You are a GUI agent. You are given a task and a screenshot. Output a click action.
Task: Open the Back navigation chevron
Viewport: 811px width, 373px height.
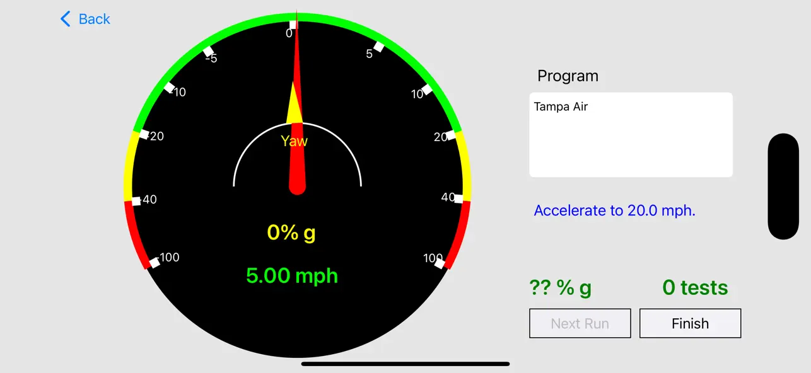65,19
